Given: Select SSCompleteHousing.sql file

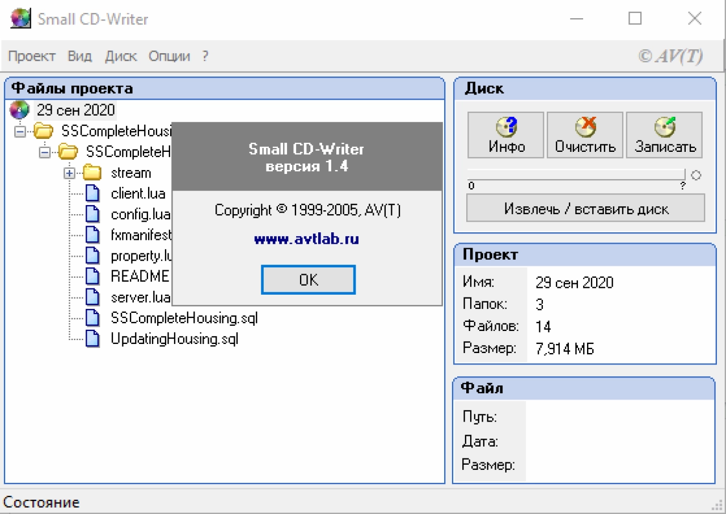Looking at the screenshot, I should click(184, 318).
